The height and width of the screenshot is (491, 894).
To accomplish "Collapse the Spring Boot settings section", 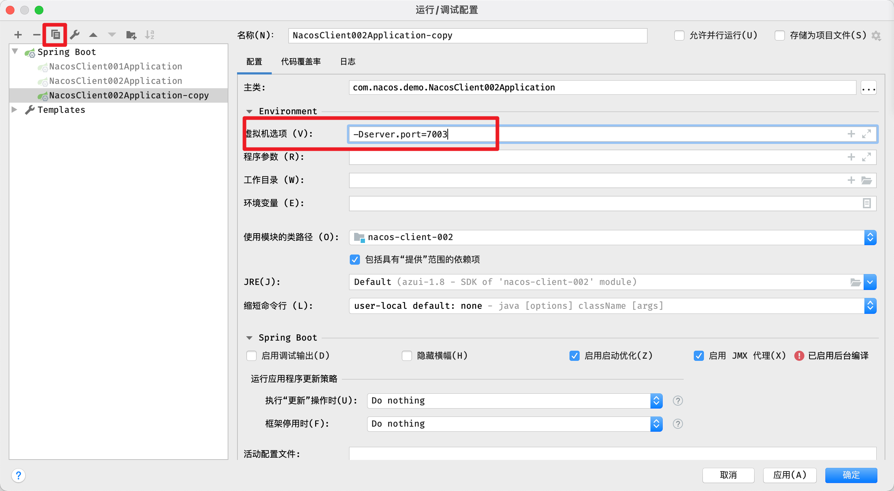I will pyautogui.click(x=249, y=338).
